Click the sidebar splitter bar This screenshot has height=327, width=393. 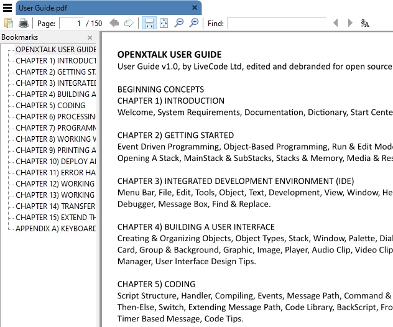click(101, 179)
